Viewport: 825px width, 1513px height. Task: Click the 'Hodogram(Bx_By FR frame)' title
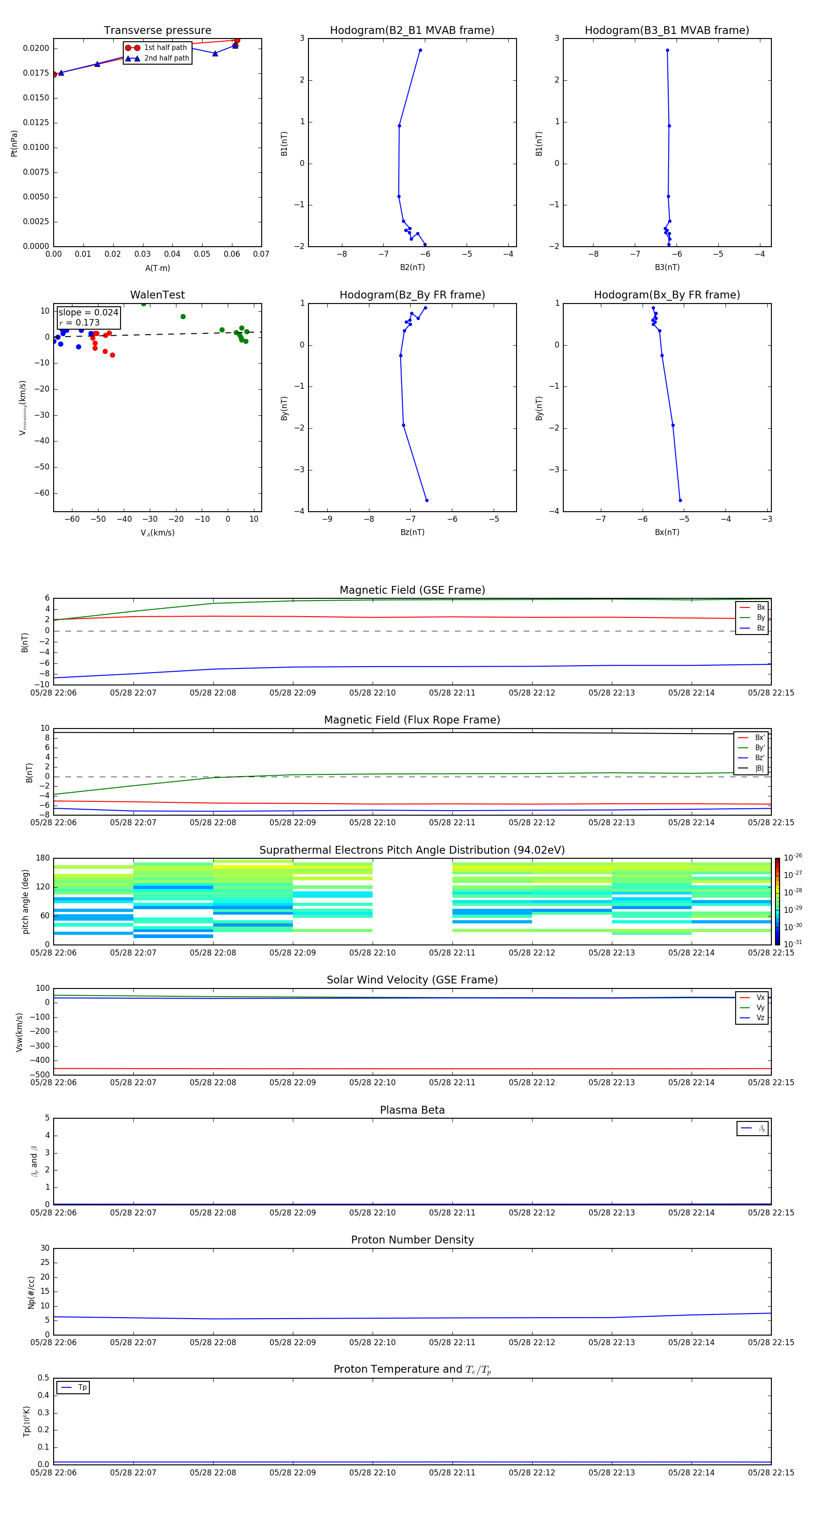coord(667,295)
